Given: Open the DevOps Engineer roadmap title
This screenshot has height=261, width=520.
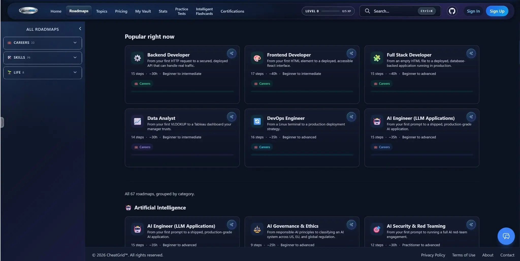Looking at the screenshot, I should coord(286,118).
